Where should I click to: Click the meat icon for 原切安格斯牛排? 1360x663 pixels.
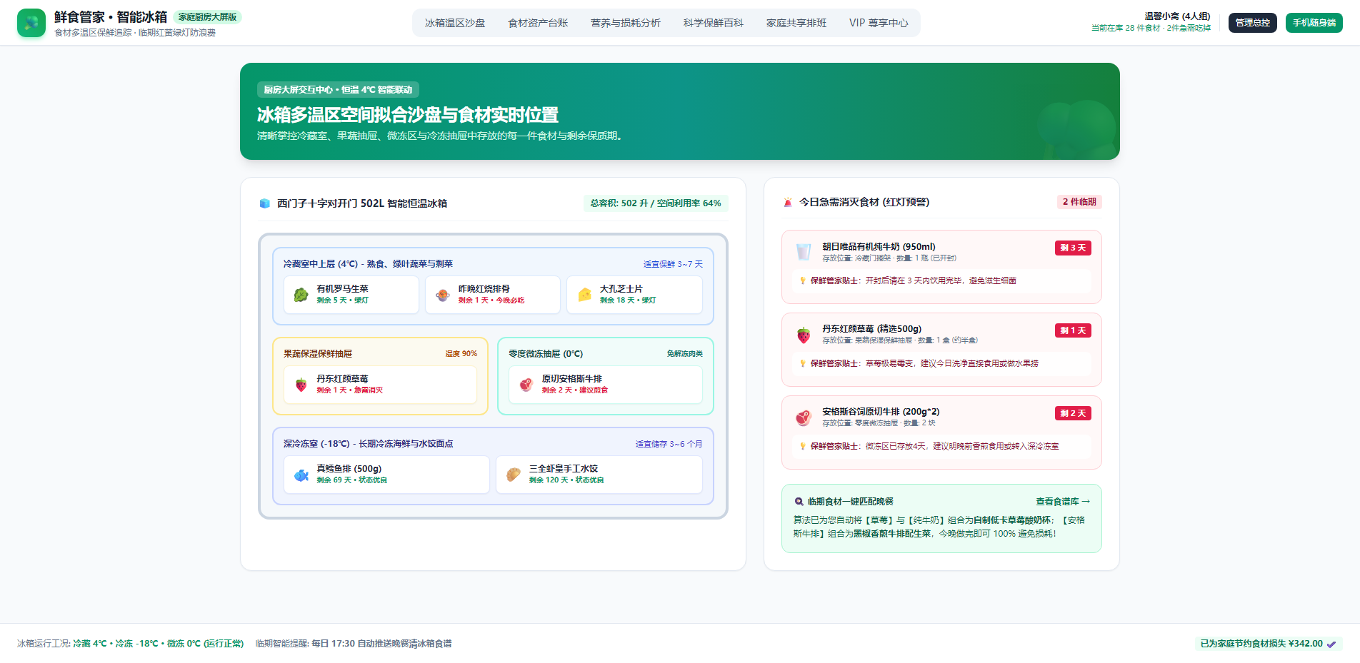click(x=526, y=385)
